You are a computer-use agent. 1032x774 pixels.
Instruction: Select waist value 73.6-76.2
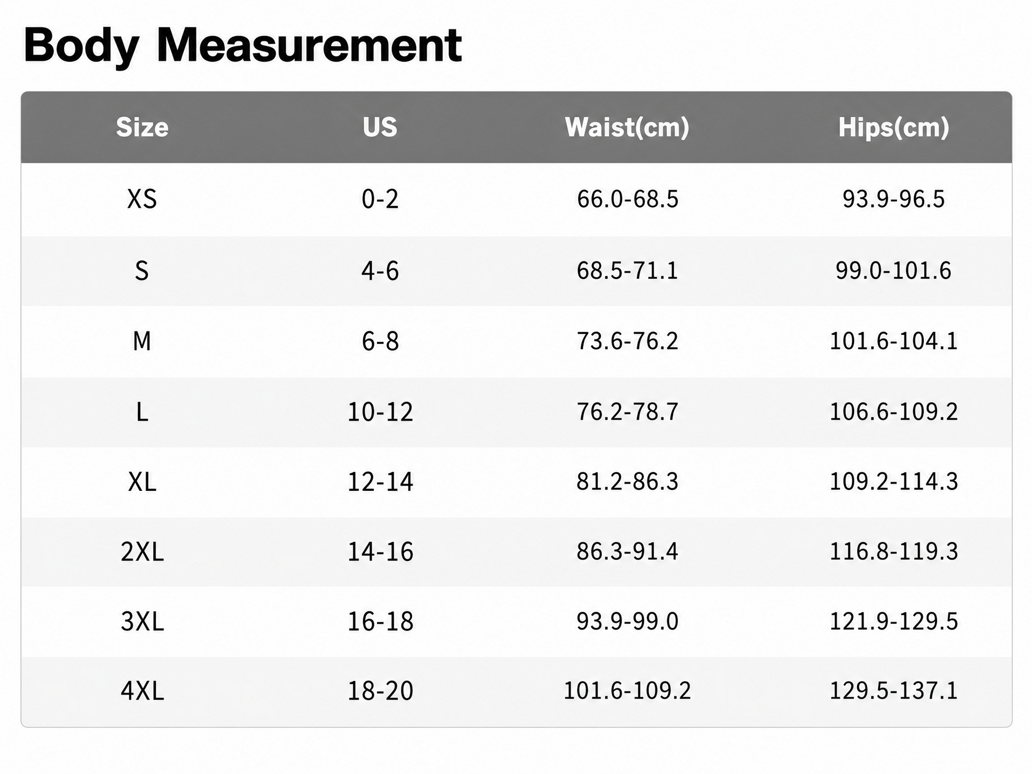click(627, 341)
